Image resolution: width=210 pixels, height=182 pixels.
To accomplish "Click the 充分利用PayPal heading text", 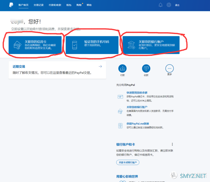I will click(125, 85).
